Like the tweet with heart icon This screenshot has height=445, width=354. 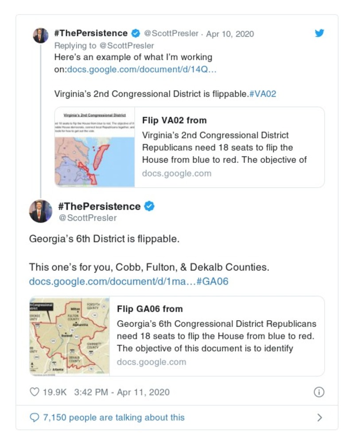[35, 392]
